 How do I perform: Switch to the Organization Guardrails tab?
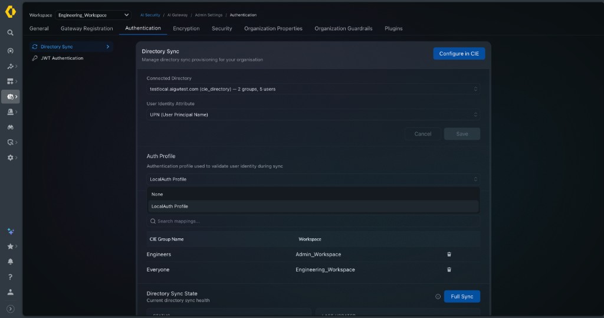click(343, 28)
